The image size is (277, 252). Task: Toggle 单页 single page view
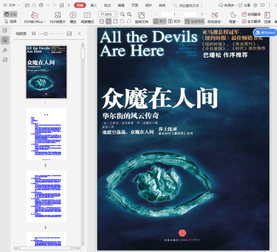(x=160, y=22)
